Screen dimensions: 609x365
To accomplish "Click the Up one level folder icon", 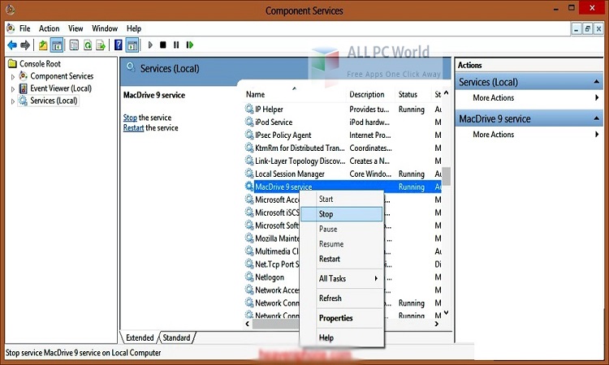I will point(42,45).
